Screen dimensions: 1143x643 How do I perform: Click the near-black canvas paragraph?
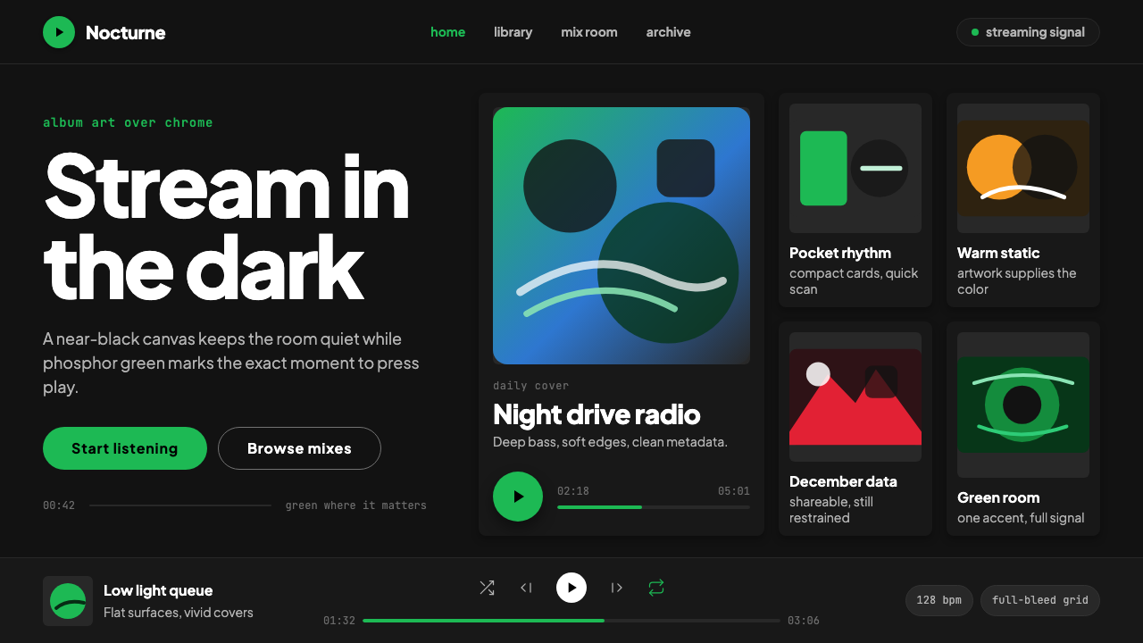(231, 363)
